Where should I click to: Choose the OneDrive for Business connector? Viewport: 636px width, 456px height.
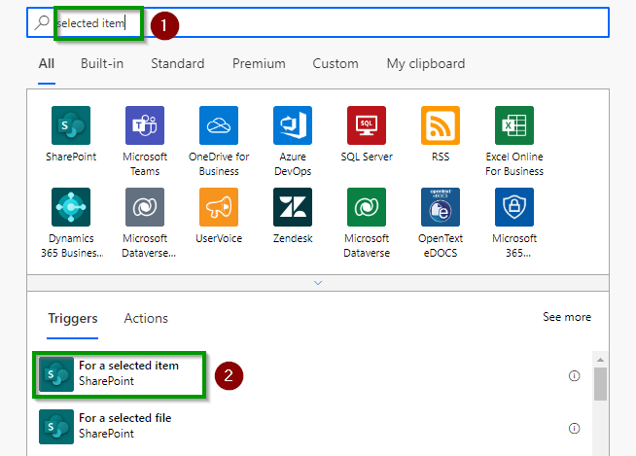point(219,125)
